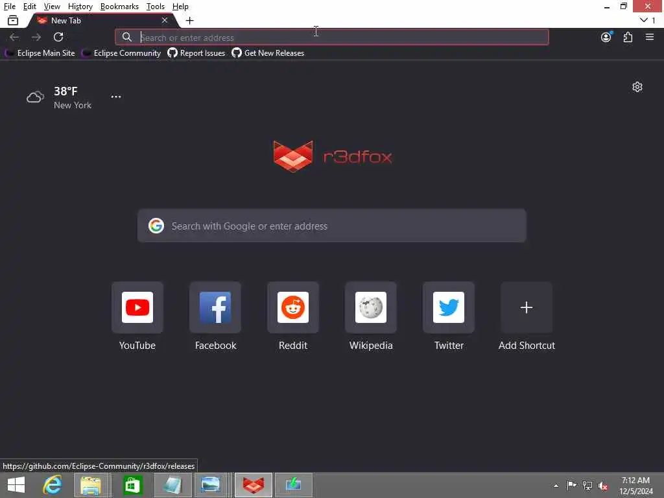664x498 pixels.
Task: Open a new tab with plus button
Action: click(190, 20)
